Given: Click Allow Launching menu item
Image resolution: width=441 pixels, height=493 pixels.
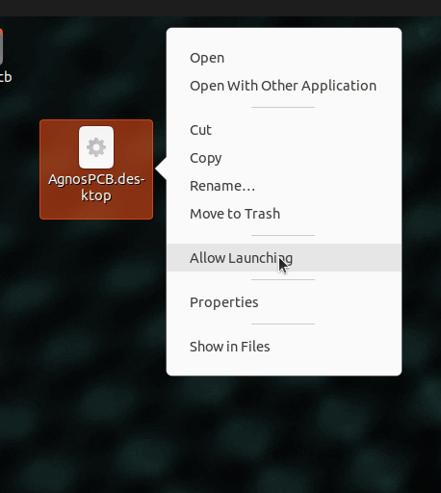Looking at the screenshot, I should (x=284, y=258).
